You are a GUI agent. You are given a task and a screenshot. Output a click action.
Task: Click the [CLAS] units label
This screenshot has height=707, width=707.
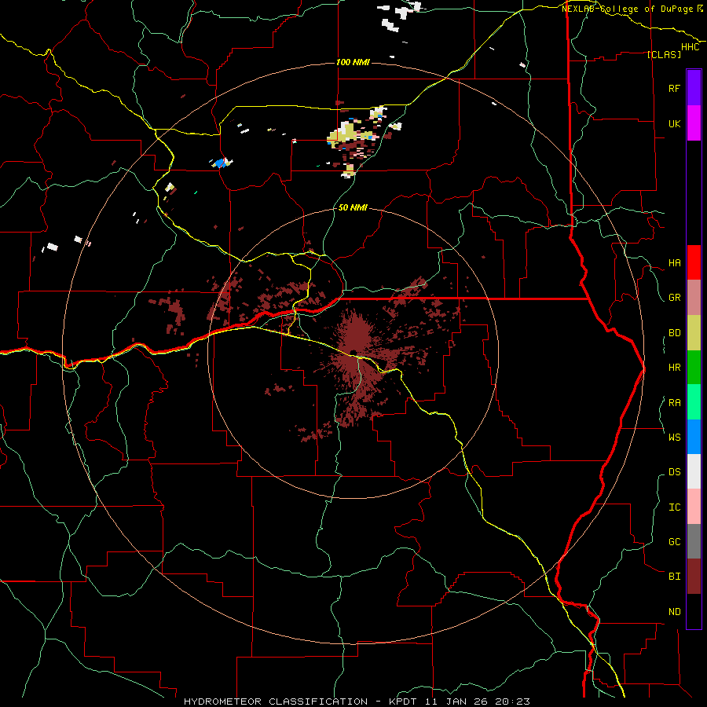(x=664, y=54)
